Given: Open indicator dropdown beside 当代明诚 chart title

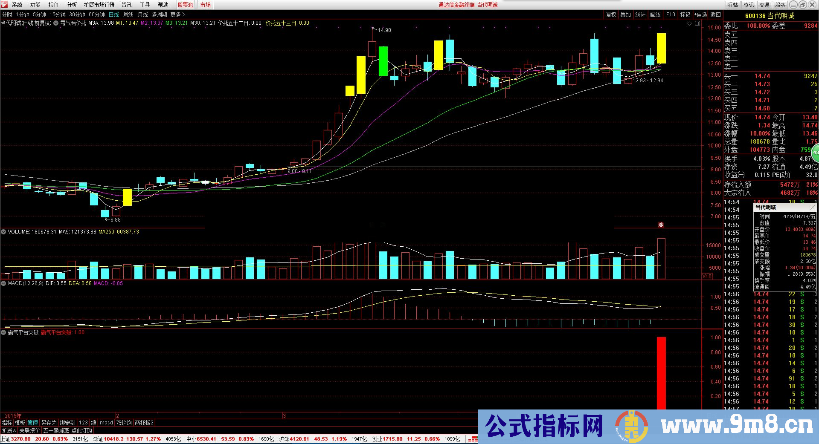Looking at the screenshot, I should [55, 23].
